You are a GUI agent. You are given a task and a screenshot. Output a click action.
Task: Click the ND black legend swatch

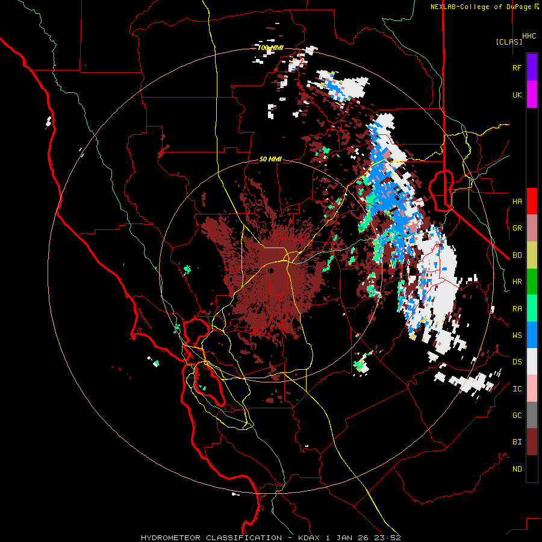click(532, 469)
